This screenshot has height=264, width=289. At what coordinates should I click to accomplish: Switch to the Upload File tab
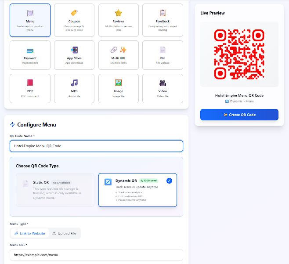coord(64,233)
